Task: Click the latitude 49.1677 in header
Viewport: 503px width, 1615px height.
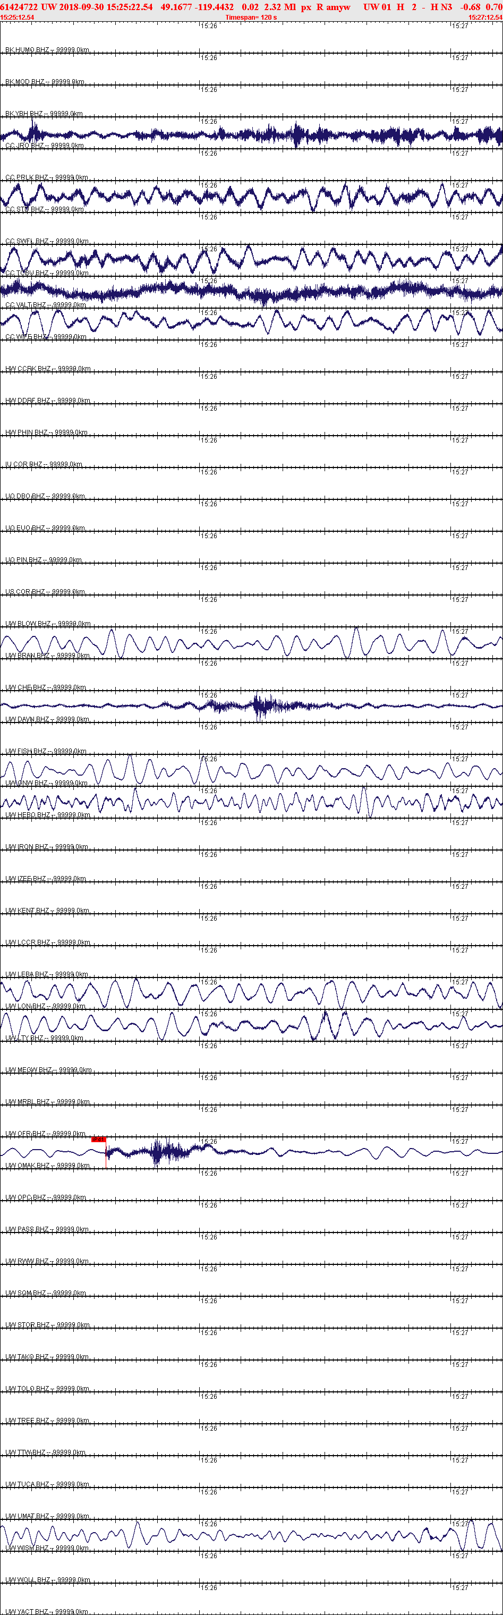Action: click(x=176, y=7)
